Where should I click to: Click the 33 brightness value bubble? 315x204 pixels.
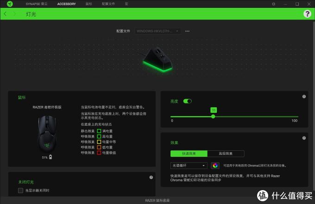click(214, 110)
